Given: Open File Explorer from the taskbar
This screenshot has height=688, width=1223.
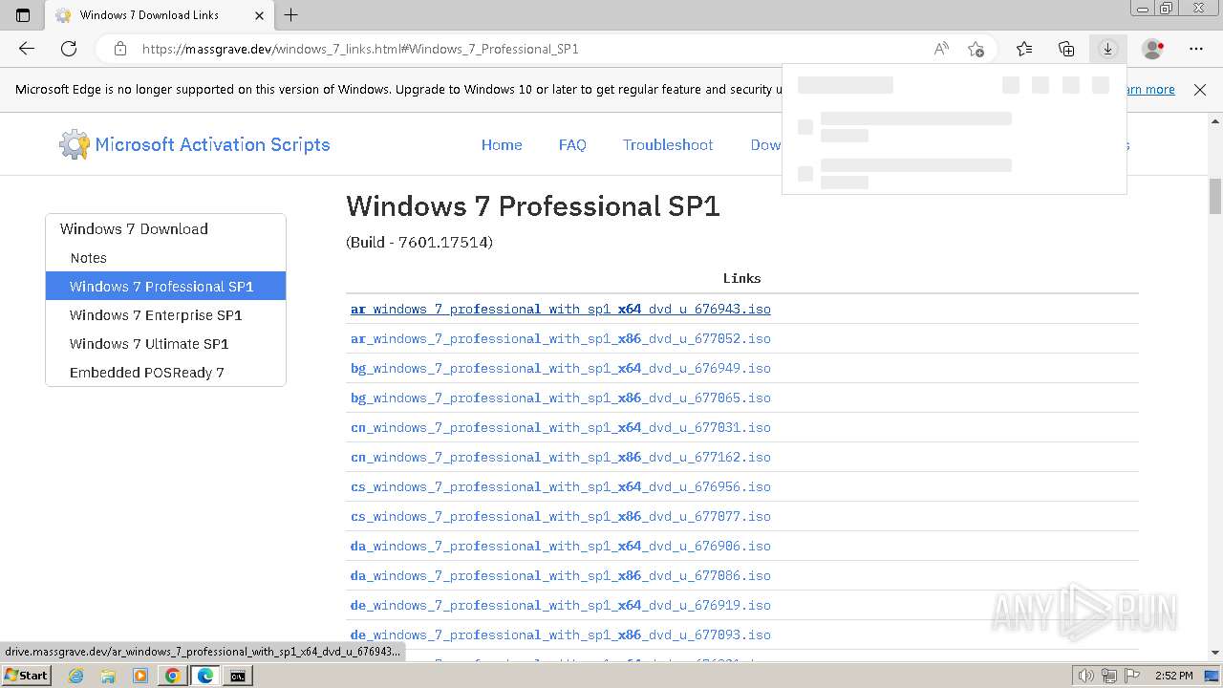Looking at the screenshot, I should 108,676.
